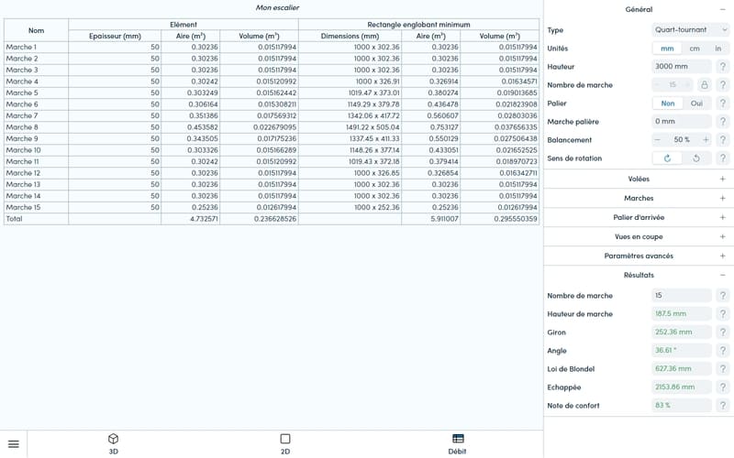
Task: Set Palier to Oui
Action: (x=696, y=104)
